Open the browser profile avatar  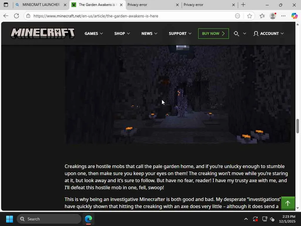[273, 16]
